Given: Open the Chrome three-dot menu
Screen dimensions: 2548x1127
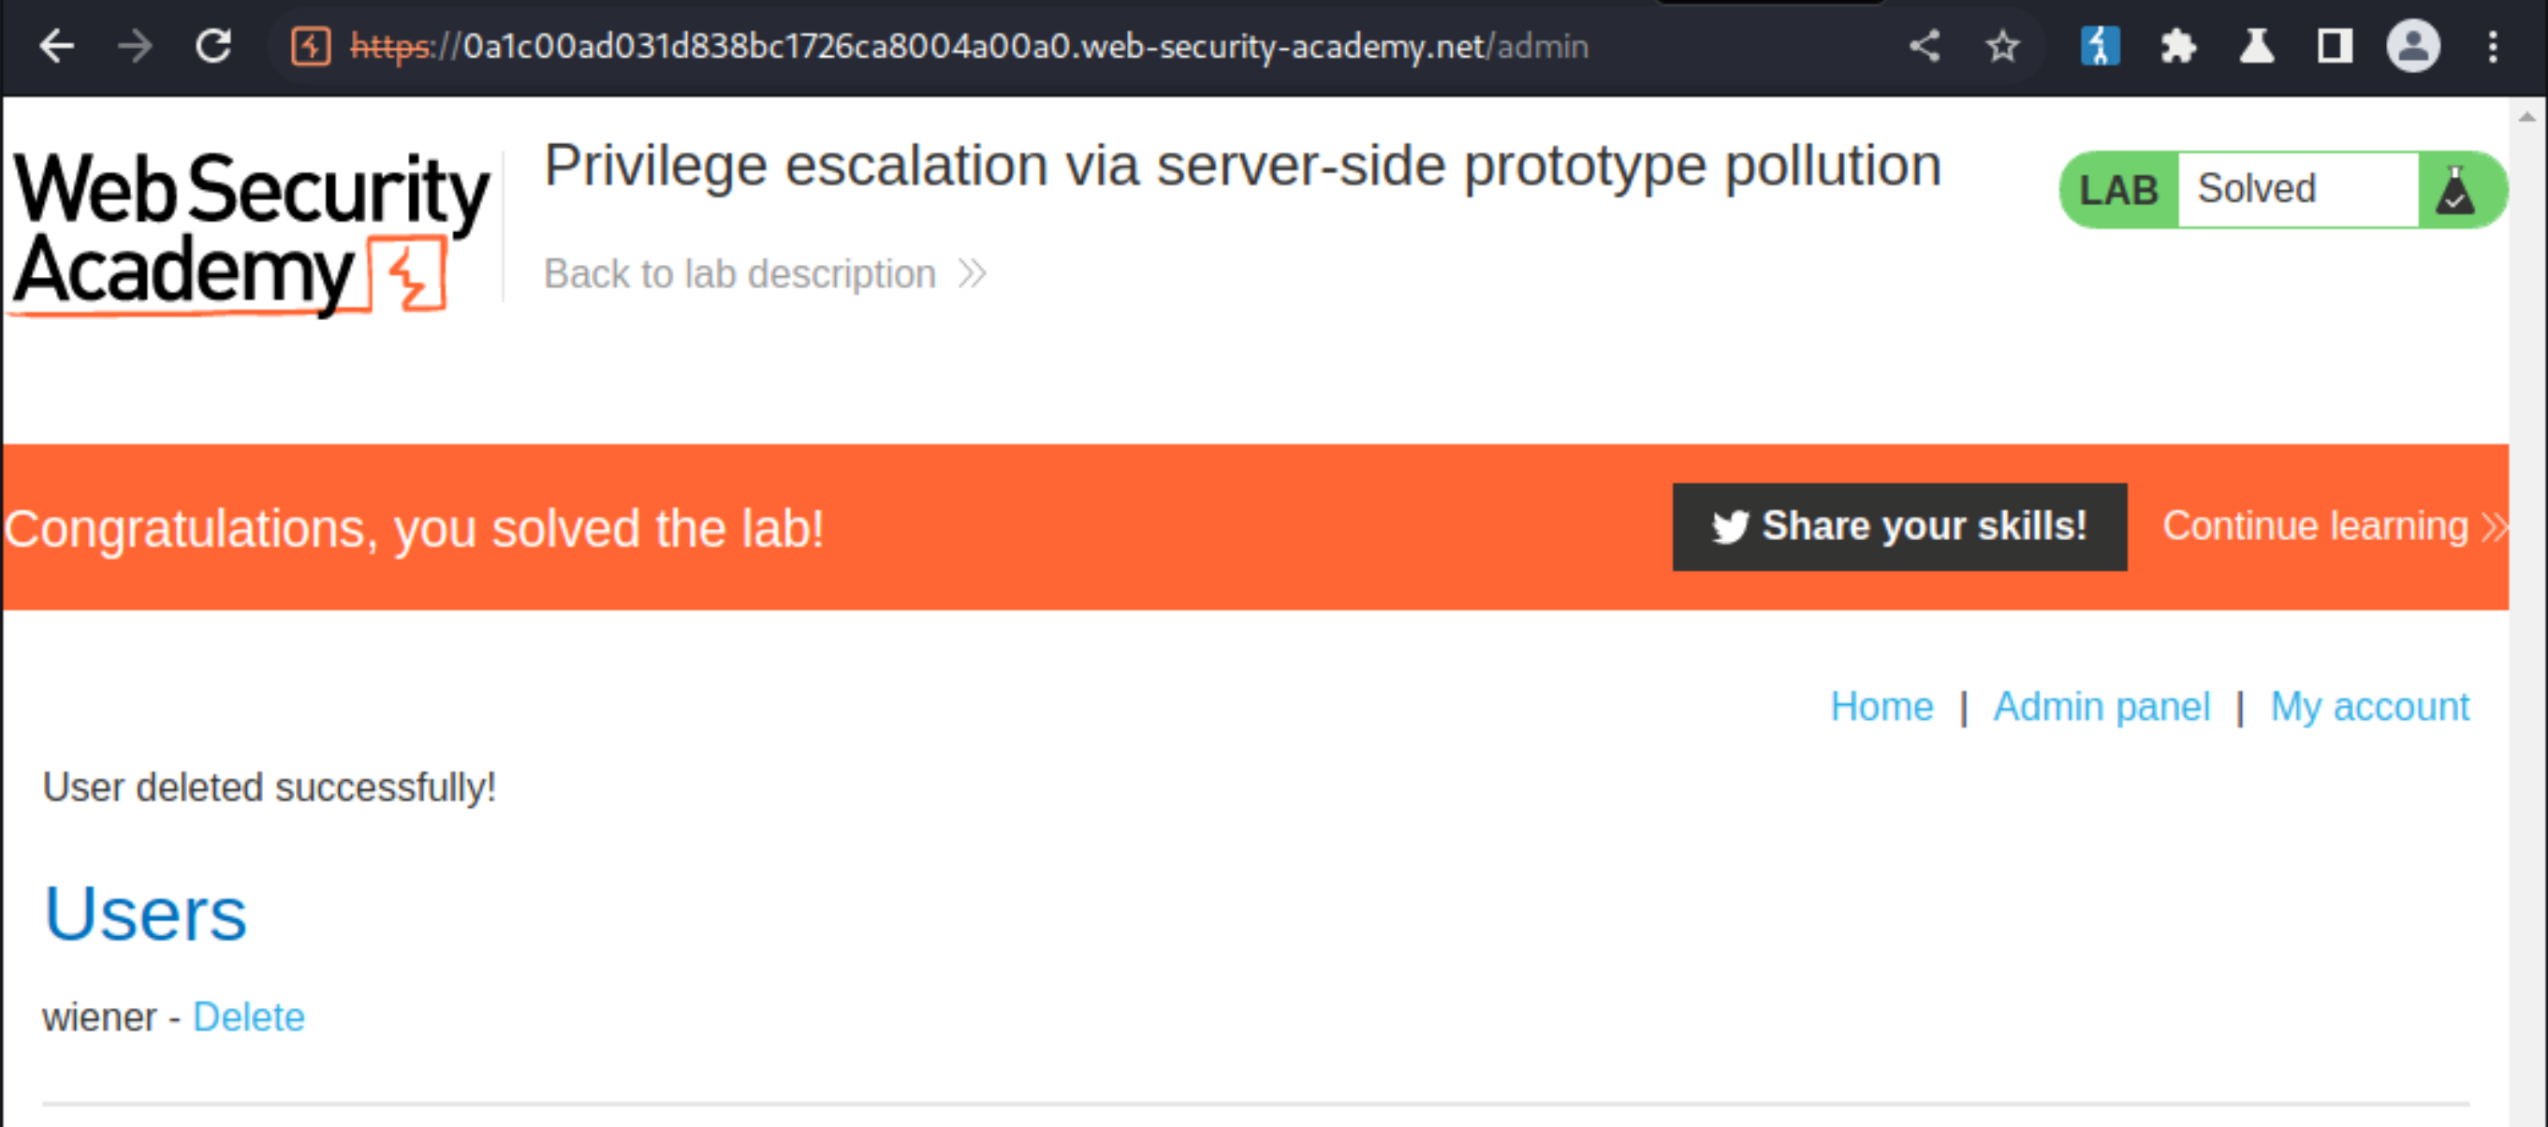Looking at the screenshot, I should point(2493,47).
